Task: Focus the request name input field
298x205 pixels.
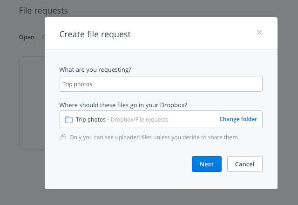Action: (161, 84)
